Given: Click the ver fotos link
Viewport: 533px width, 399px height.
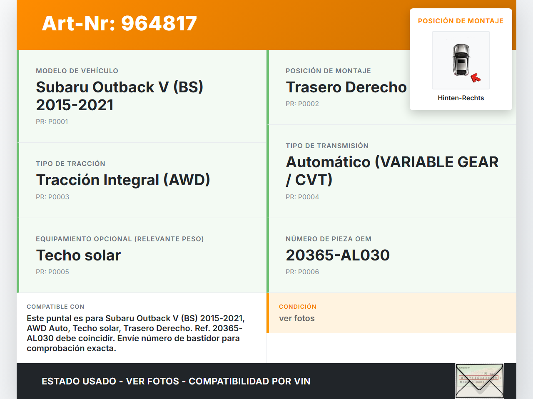Looking at the screenshot, I should click(297, 318).
